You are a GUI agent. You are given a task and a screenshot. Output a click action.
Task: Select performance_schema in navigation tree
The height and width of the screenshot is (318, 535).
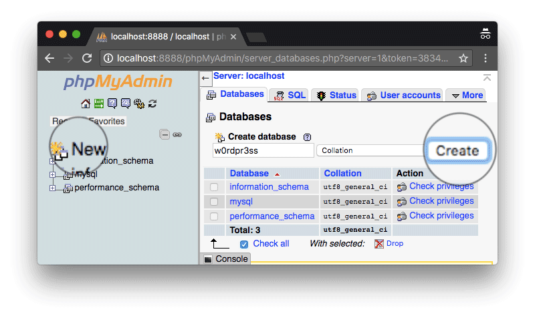point(116,188)
